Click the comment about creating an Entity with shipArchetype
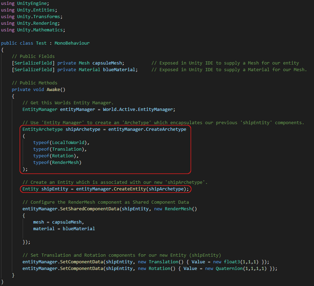The image size is (314, 286). click(115, 182)
